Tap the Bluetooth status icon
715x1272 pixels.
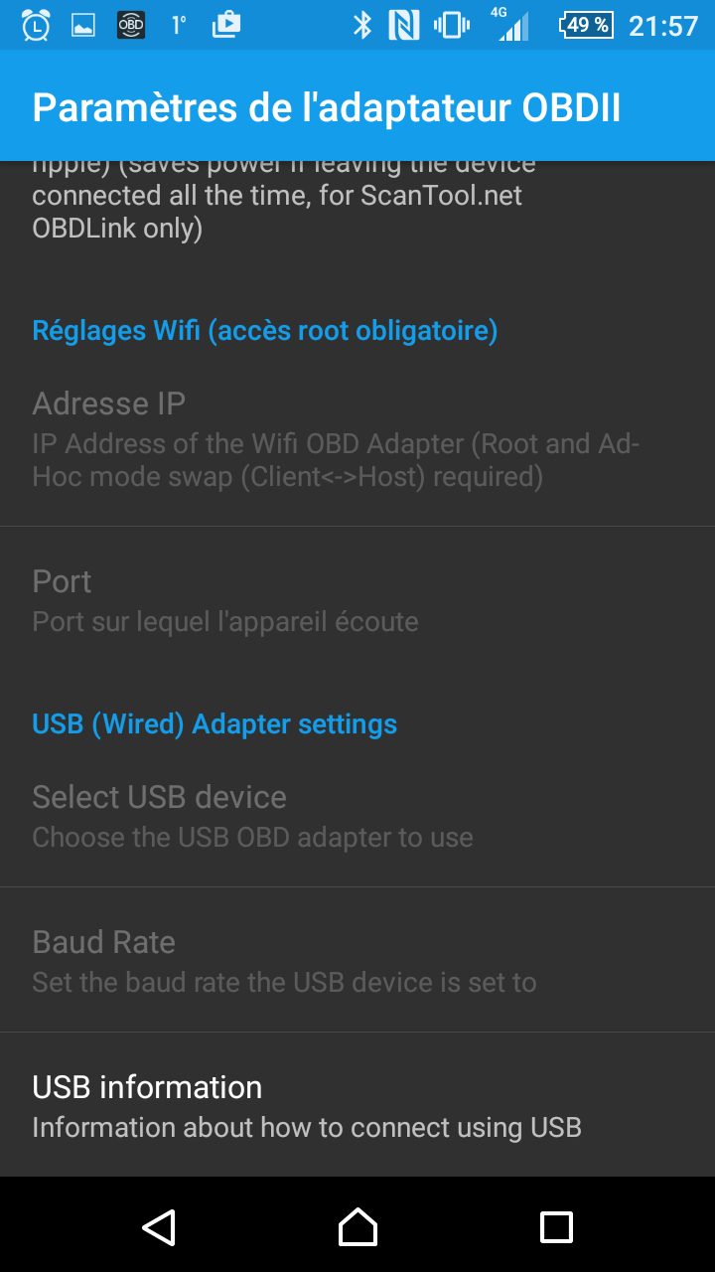point(362,25)
